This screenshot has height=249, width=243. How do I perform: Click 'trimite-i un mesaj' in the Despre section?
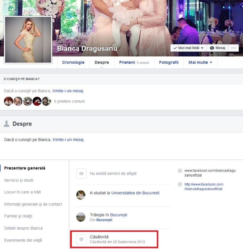tap(68, 139)
